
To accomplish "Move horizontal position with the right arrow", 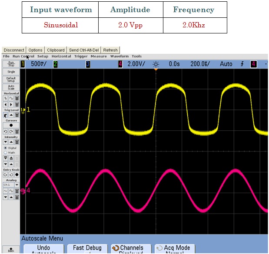I will click(11, 105).
